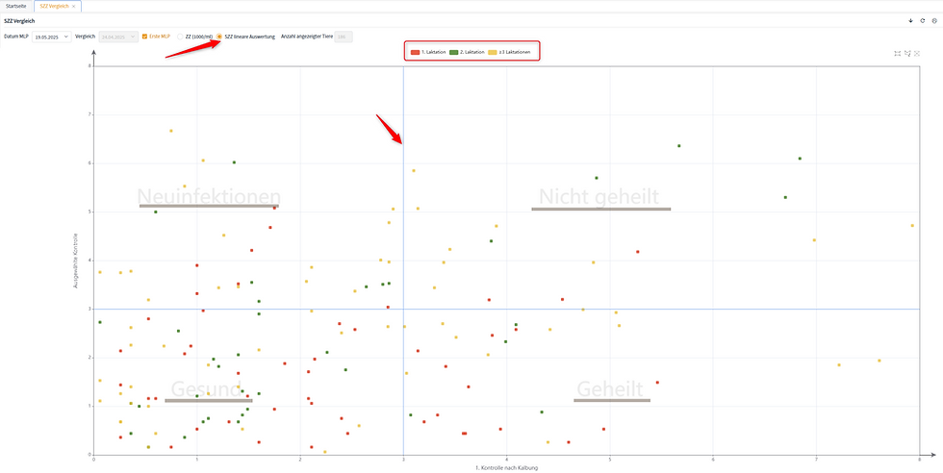
Task: Open the disabled Vergleich date dropdown
Action: (118, 37)
